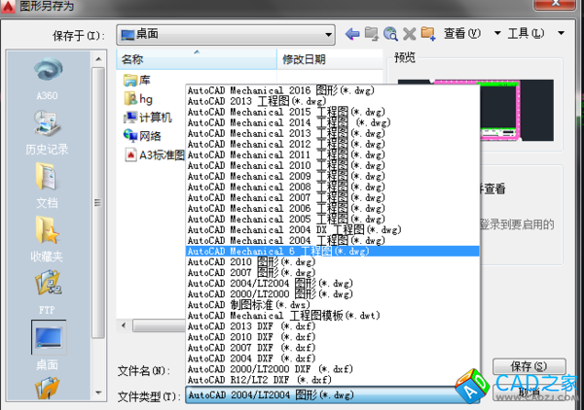Click the search the web icon
This screenshot has height=410, width=584.
(390, 34)
